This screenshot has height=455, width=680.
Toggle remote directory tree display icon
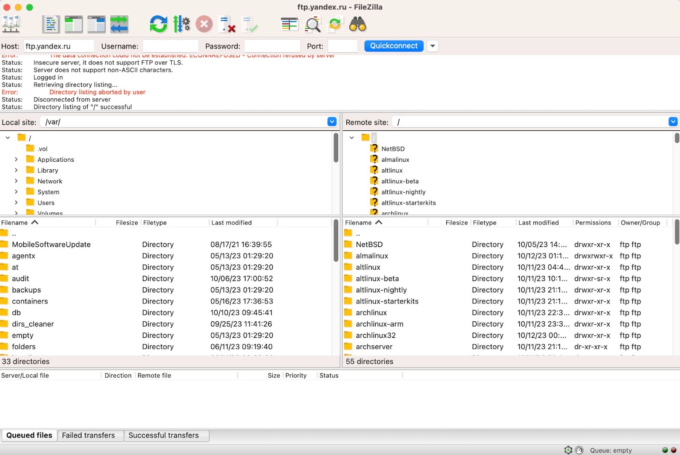pyautogui.click(x=96, y=24)
